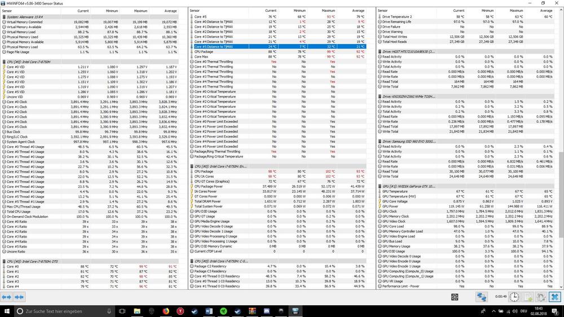Reset the elapsed time clock icon
The image size is (564, 317).
click(514, 297)
